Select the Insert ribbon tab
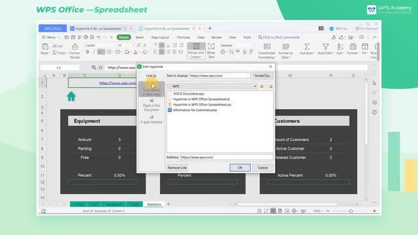Viewport: 418px width, 235px height. click(x=140, y=37)
